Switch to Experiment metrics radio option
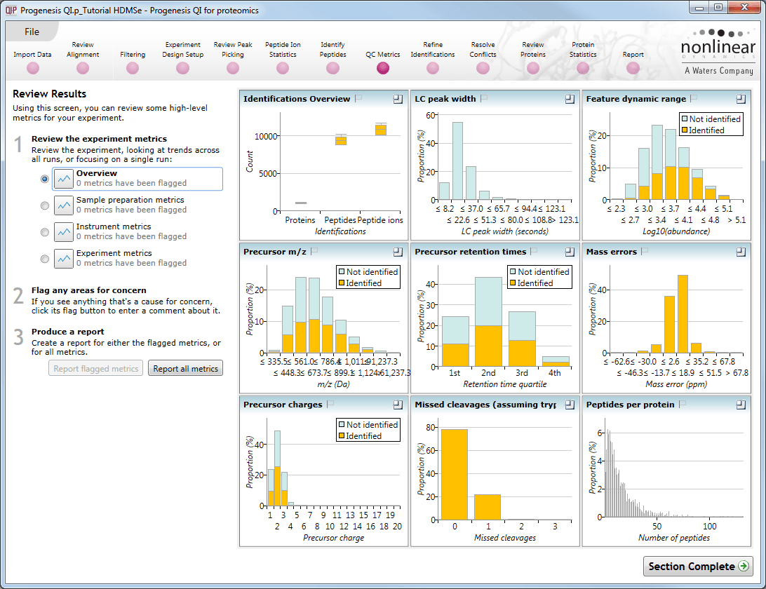766x589 pixels. [x=44, y=259]
